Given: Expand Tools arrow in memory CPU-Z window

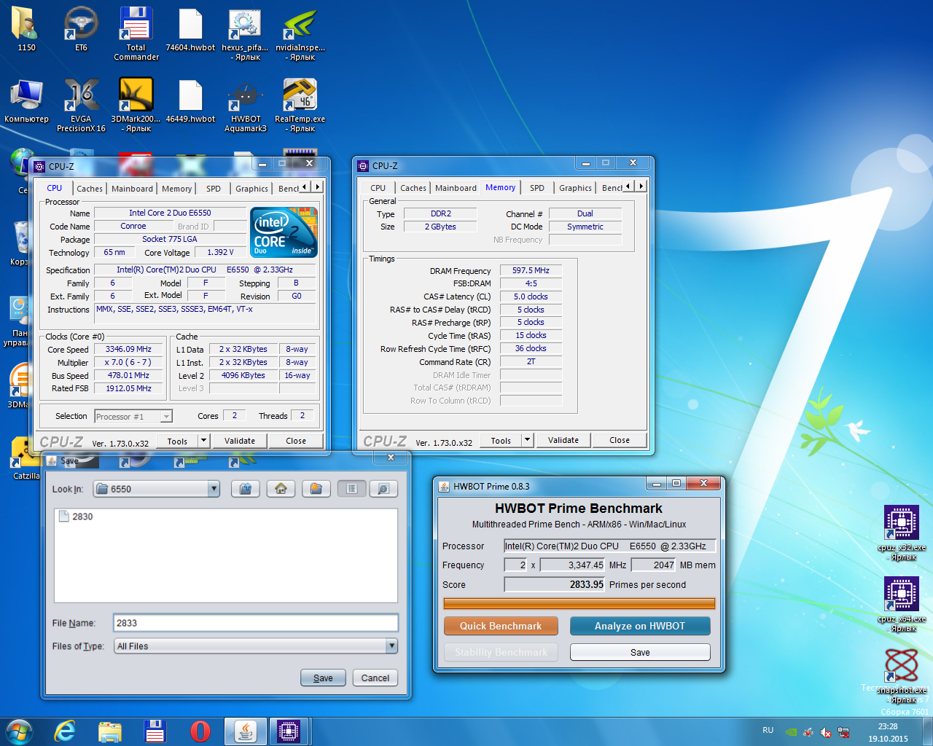Looking at the screenshot, I should (x=528, y=439).
